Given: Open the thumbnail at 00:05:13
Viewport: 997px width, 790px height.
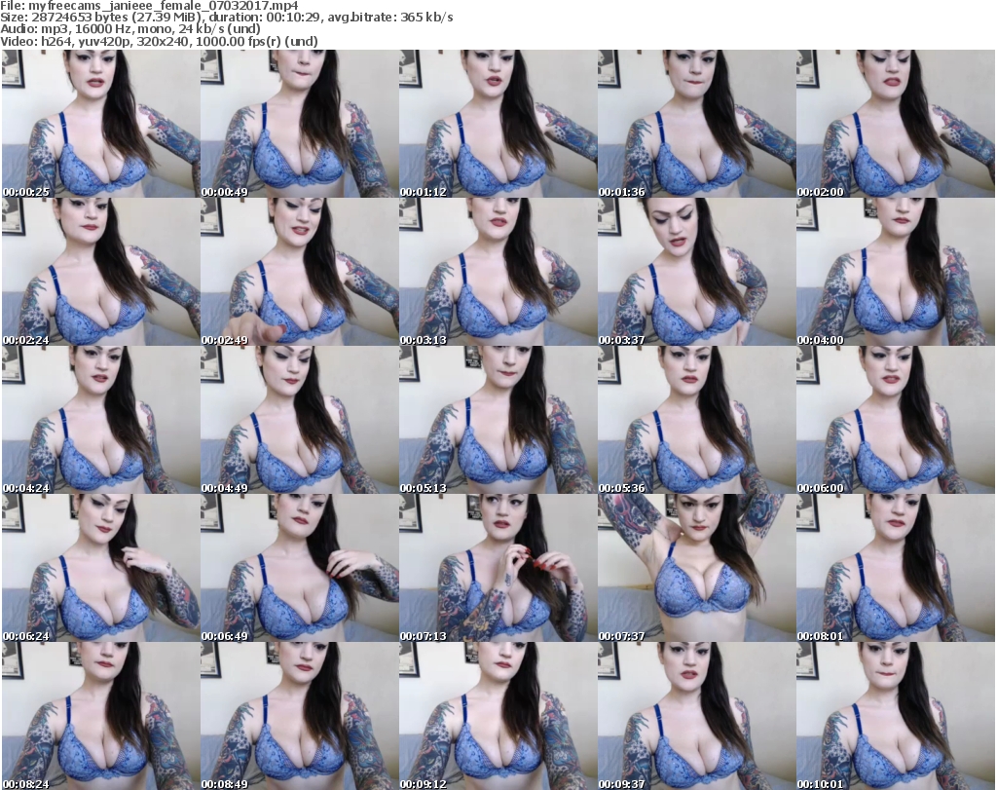Looking at the screenshot, I should point(498,420).
